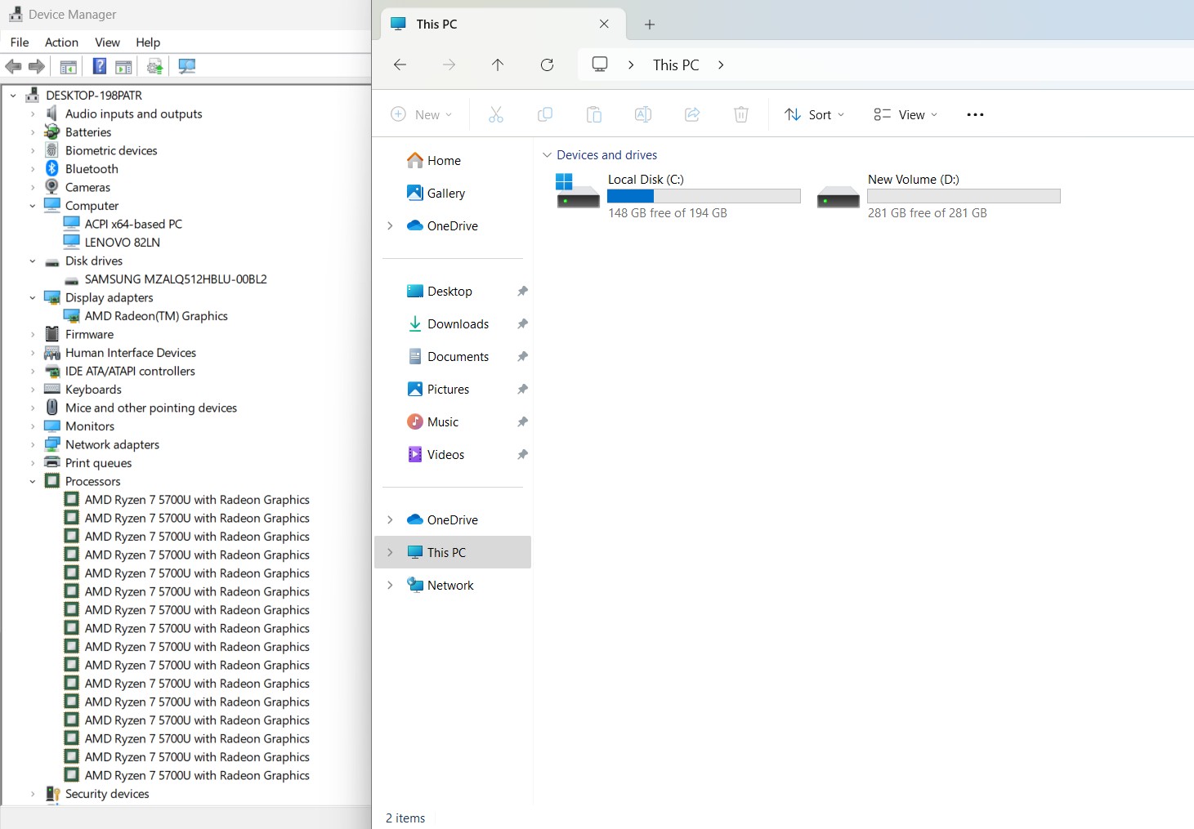The width and height of the screenshot is (1194, 829).
Task: Select the New Volume (D:) drive
Action: pos(913,180)
